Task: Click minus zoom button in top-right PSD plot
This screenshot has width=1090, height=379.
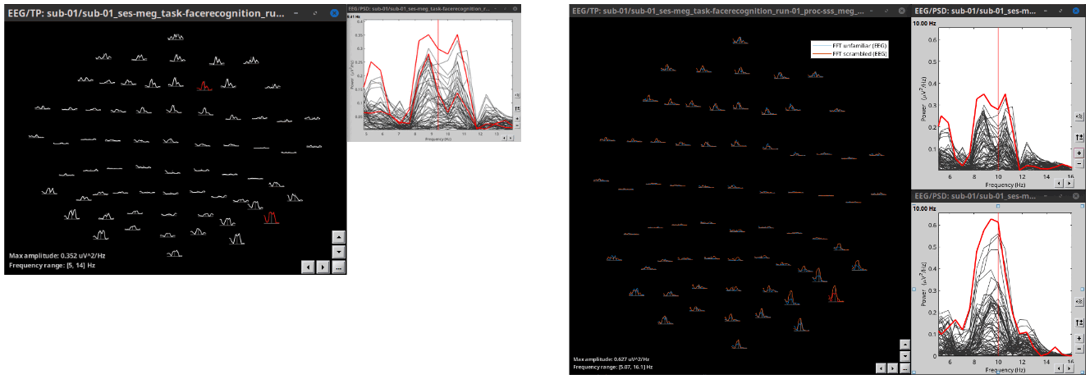Action: pyautogui.click(x=1078, y=163)
